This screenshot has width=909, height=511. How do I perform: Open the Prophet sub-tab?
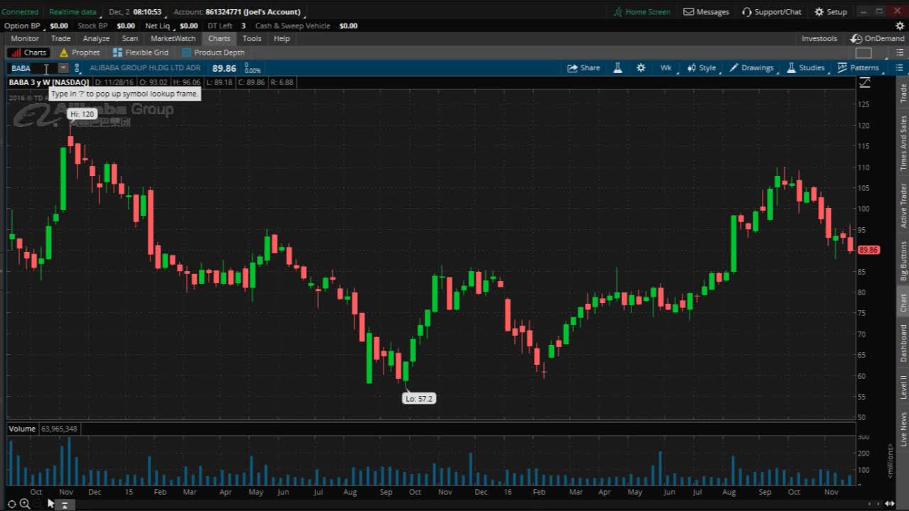[x=80, y=53]
